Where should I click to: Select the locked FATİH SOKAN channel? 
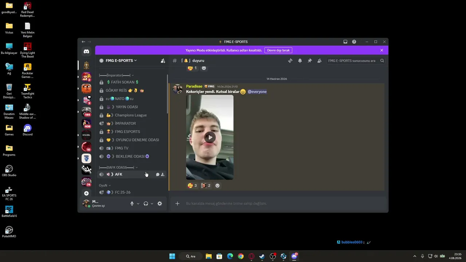click(x=132, y=82)
